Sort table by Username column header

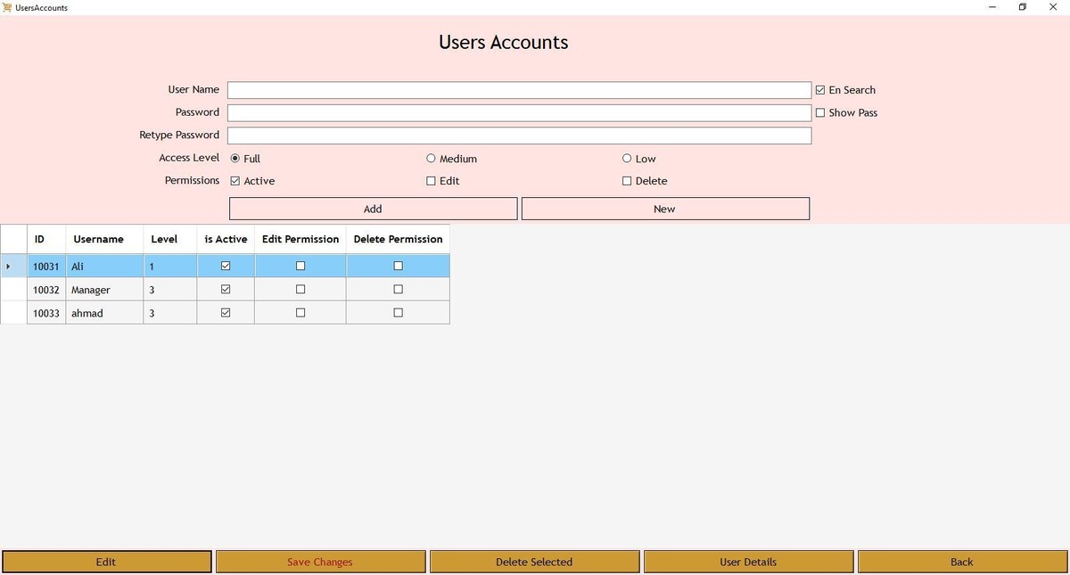pos(99,239)
